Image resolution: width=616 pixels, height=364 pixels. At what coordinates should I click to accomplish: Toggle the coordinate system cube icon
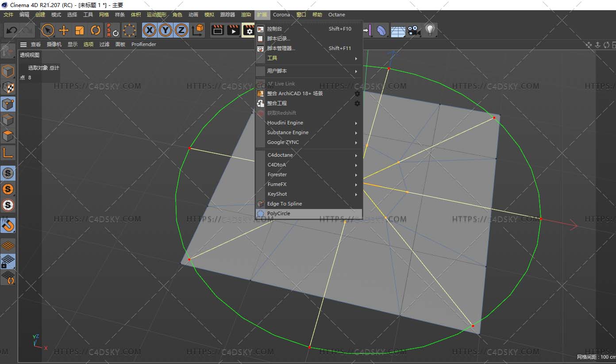coord(198,30)
